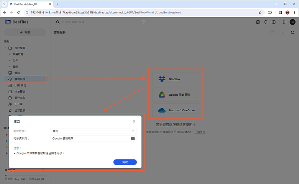Switch to the BeeFiles - MyBee tab

[31, 4]
